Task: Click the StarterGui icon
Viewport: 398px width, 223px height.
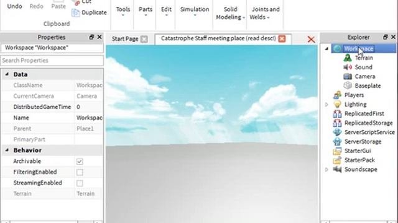Action: point(337,151)
